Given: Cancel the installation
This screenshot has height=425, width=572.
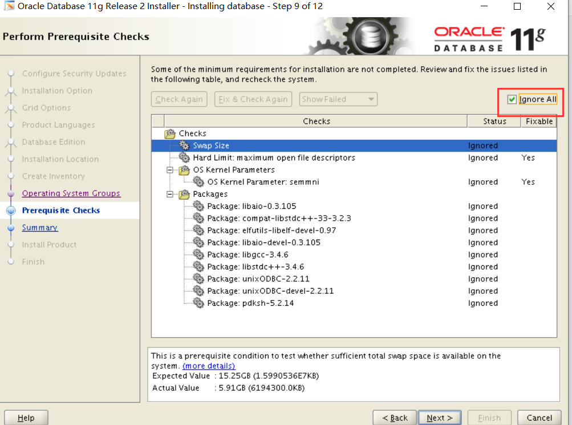Looking at the screenshot, I should (x=539, y=418).
